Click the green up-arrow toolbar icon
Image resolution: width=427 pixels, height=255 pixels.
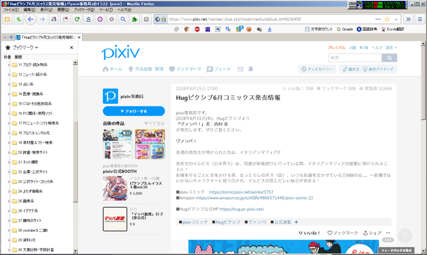[x=19, y=19]
